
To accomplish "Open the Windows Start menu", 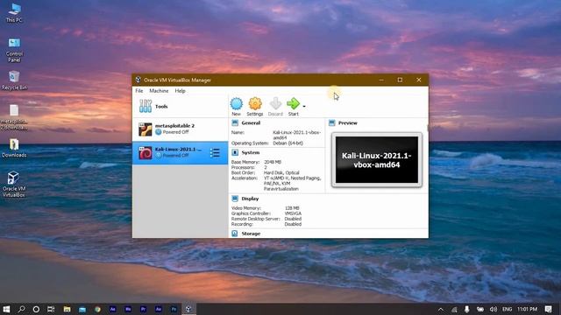I will click(x=6, y=309).
